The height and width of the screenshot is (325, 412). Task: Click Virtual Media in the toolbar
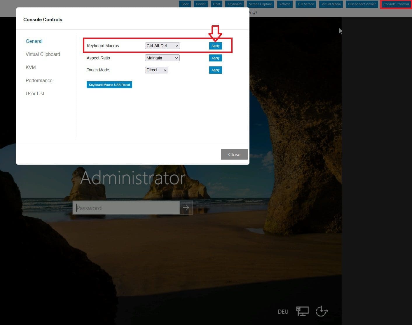(331, 4)
